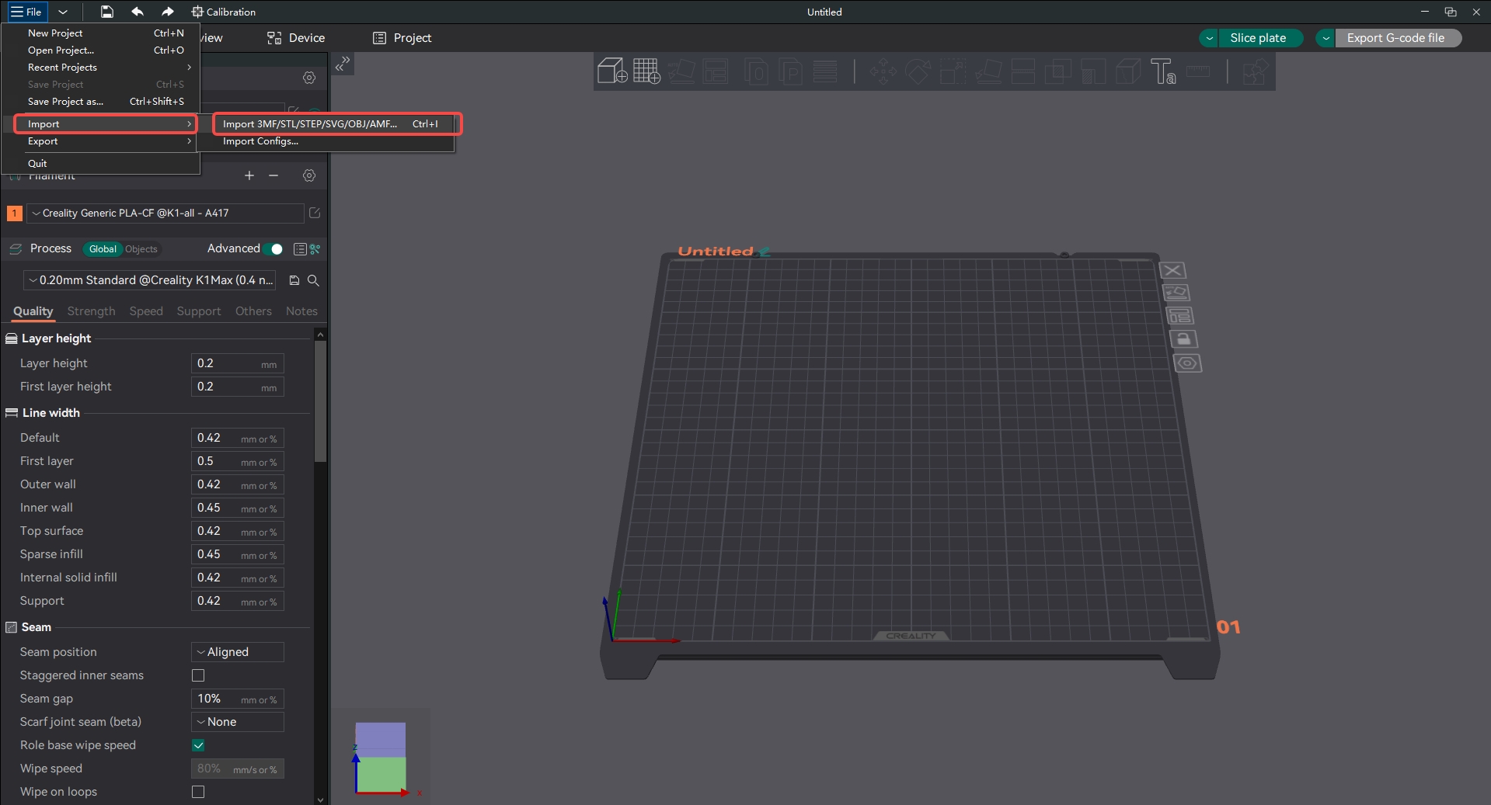Select Save Project as menu item
The image size is (1491, 805).
[101, 102]
